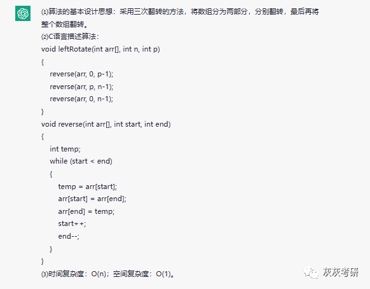
Task: Click the line 'void leftRotate(int arr[], int n, int p)'
Action: (x=100, y=49)
